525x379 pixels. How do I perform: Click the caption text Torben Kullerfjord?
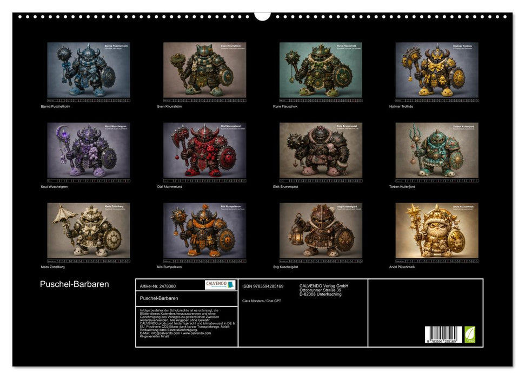(x=402, y=187)
